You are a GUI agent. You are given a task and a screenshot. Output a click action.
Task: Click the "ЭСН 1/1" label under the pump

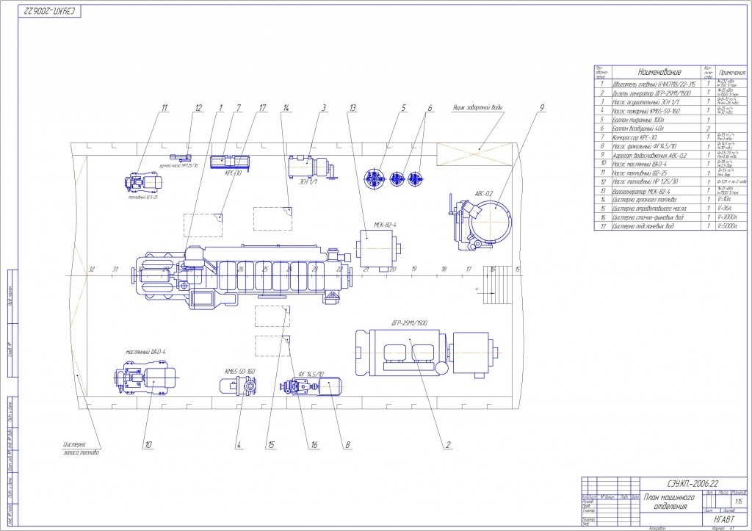(308, 182)
